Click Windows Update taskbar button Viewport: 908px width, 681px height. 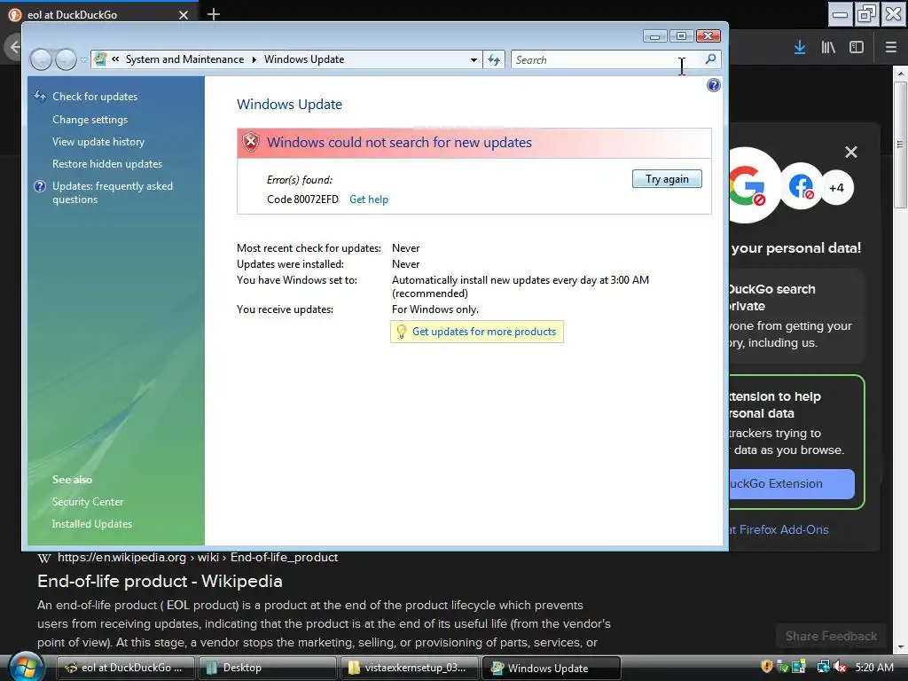coord(552,668)
